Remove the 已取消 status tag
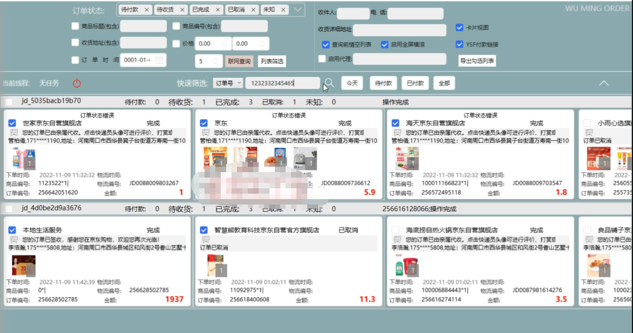633x333 pixels. [x=253, y=9]
